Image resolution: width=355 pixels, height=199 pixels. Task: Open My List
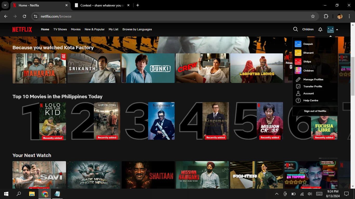(114, 29)
